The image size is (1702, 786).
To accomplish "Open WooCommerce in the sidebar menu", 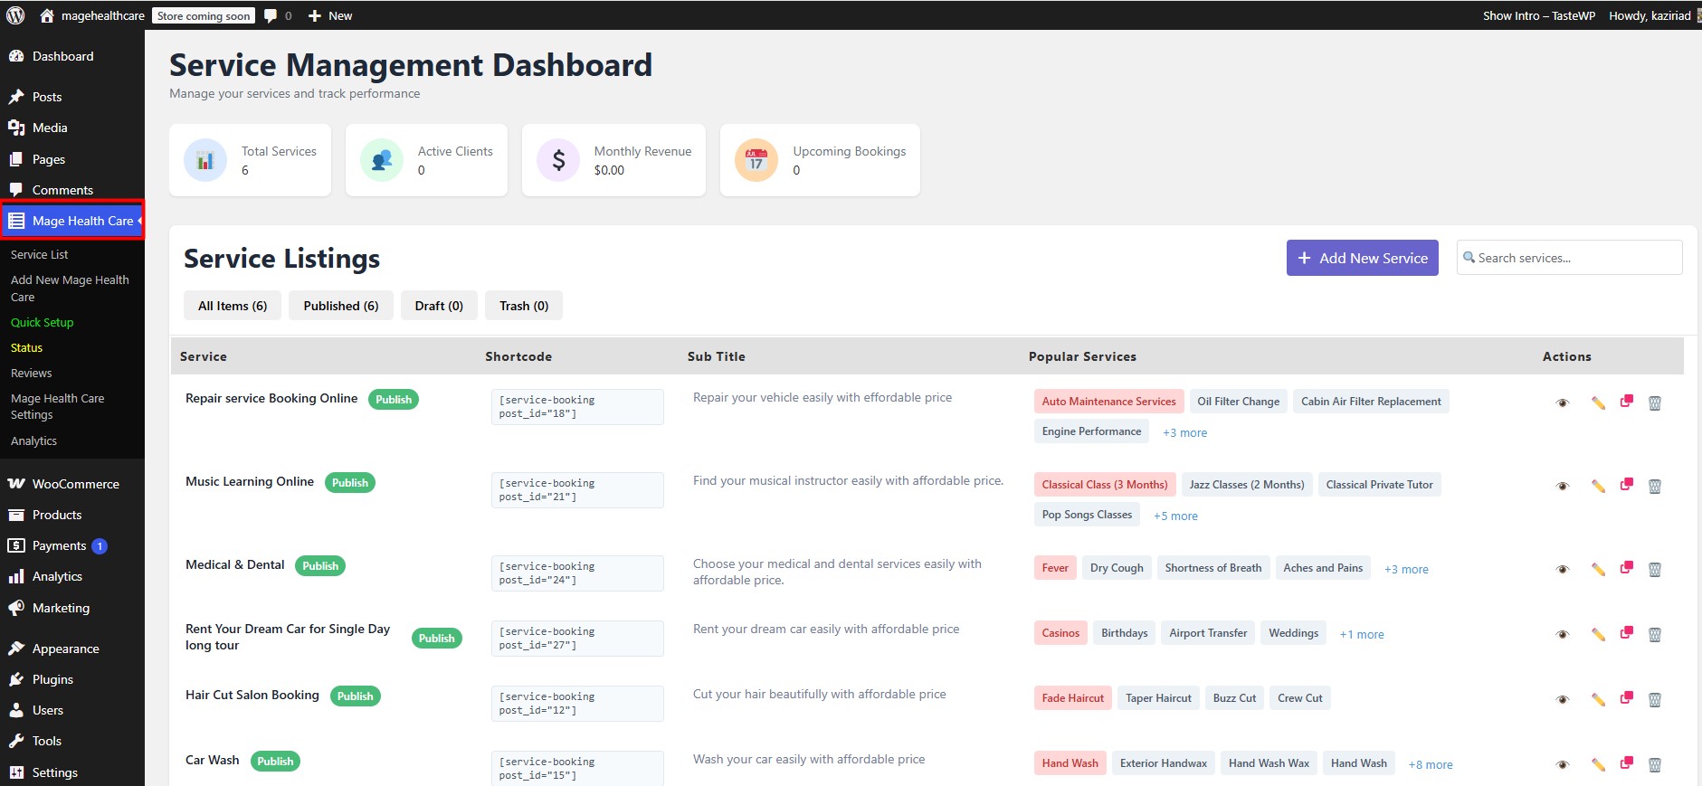I will coord(75,484).
